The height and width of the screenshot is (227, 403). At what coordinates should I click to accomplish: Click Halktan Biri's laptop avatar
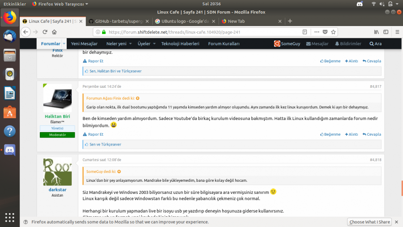pyautogui.click(x=57, y=98)
